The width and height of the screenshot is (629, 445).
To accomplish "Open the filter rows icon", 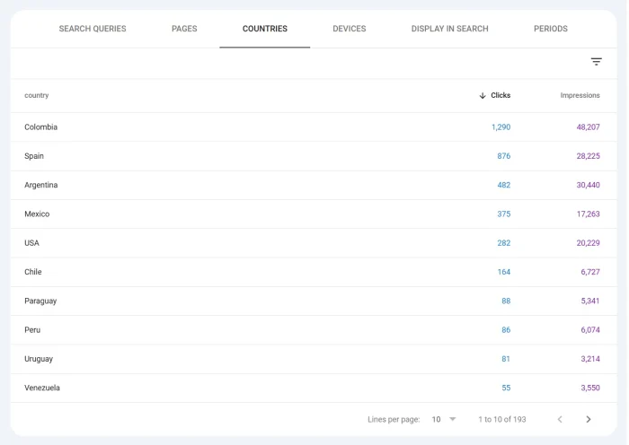I will 596,62.
